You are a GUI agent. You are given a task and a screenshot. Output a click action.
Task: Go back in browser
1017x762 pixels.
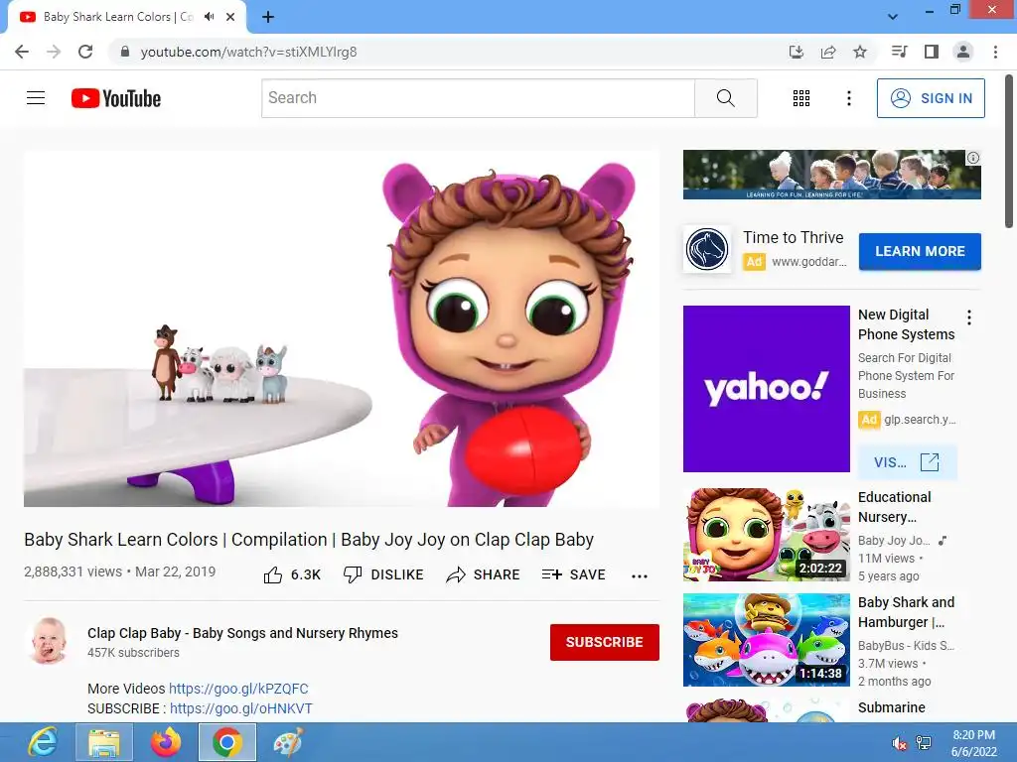point(22,52)
